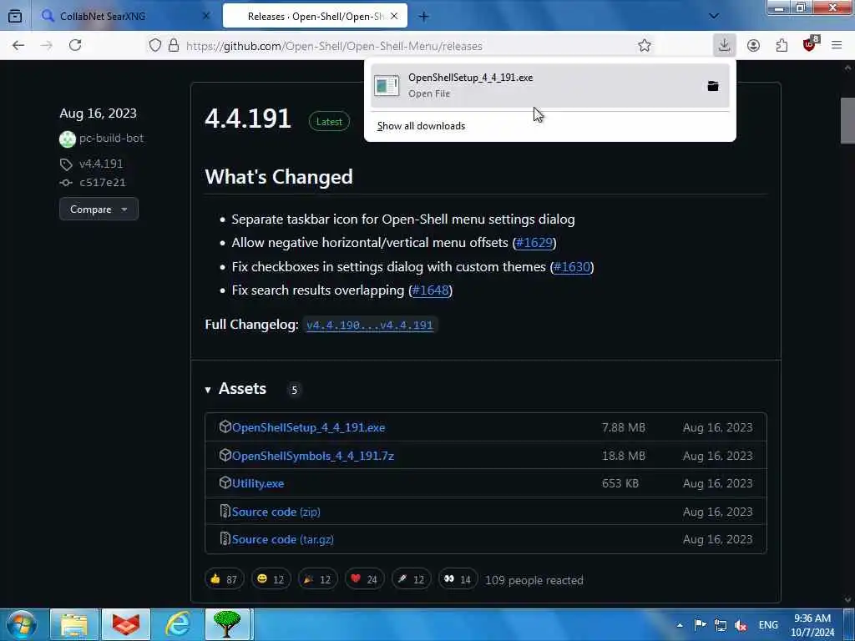The image size is (855, 641).
Task: Open the 4.4.191 release title
Action: coord(248,119)
